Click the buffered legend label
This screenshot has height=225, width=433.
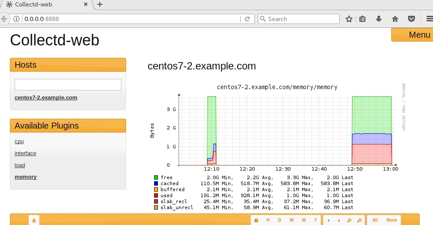[173, 189]
